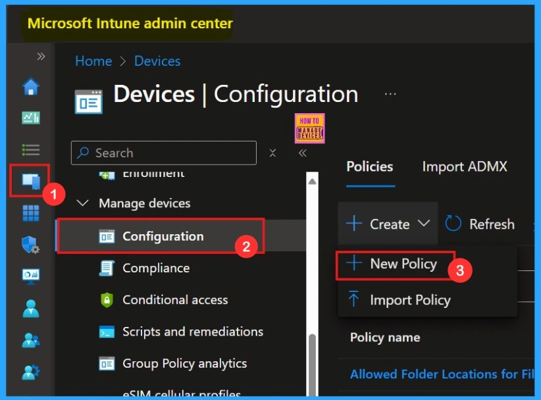Sort by Policy name column header
The height and width of the screenshot is (400, 541).
point(385,337)
